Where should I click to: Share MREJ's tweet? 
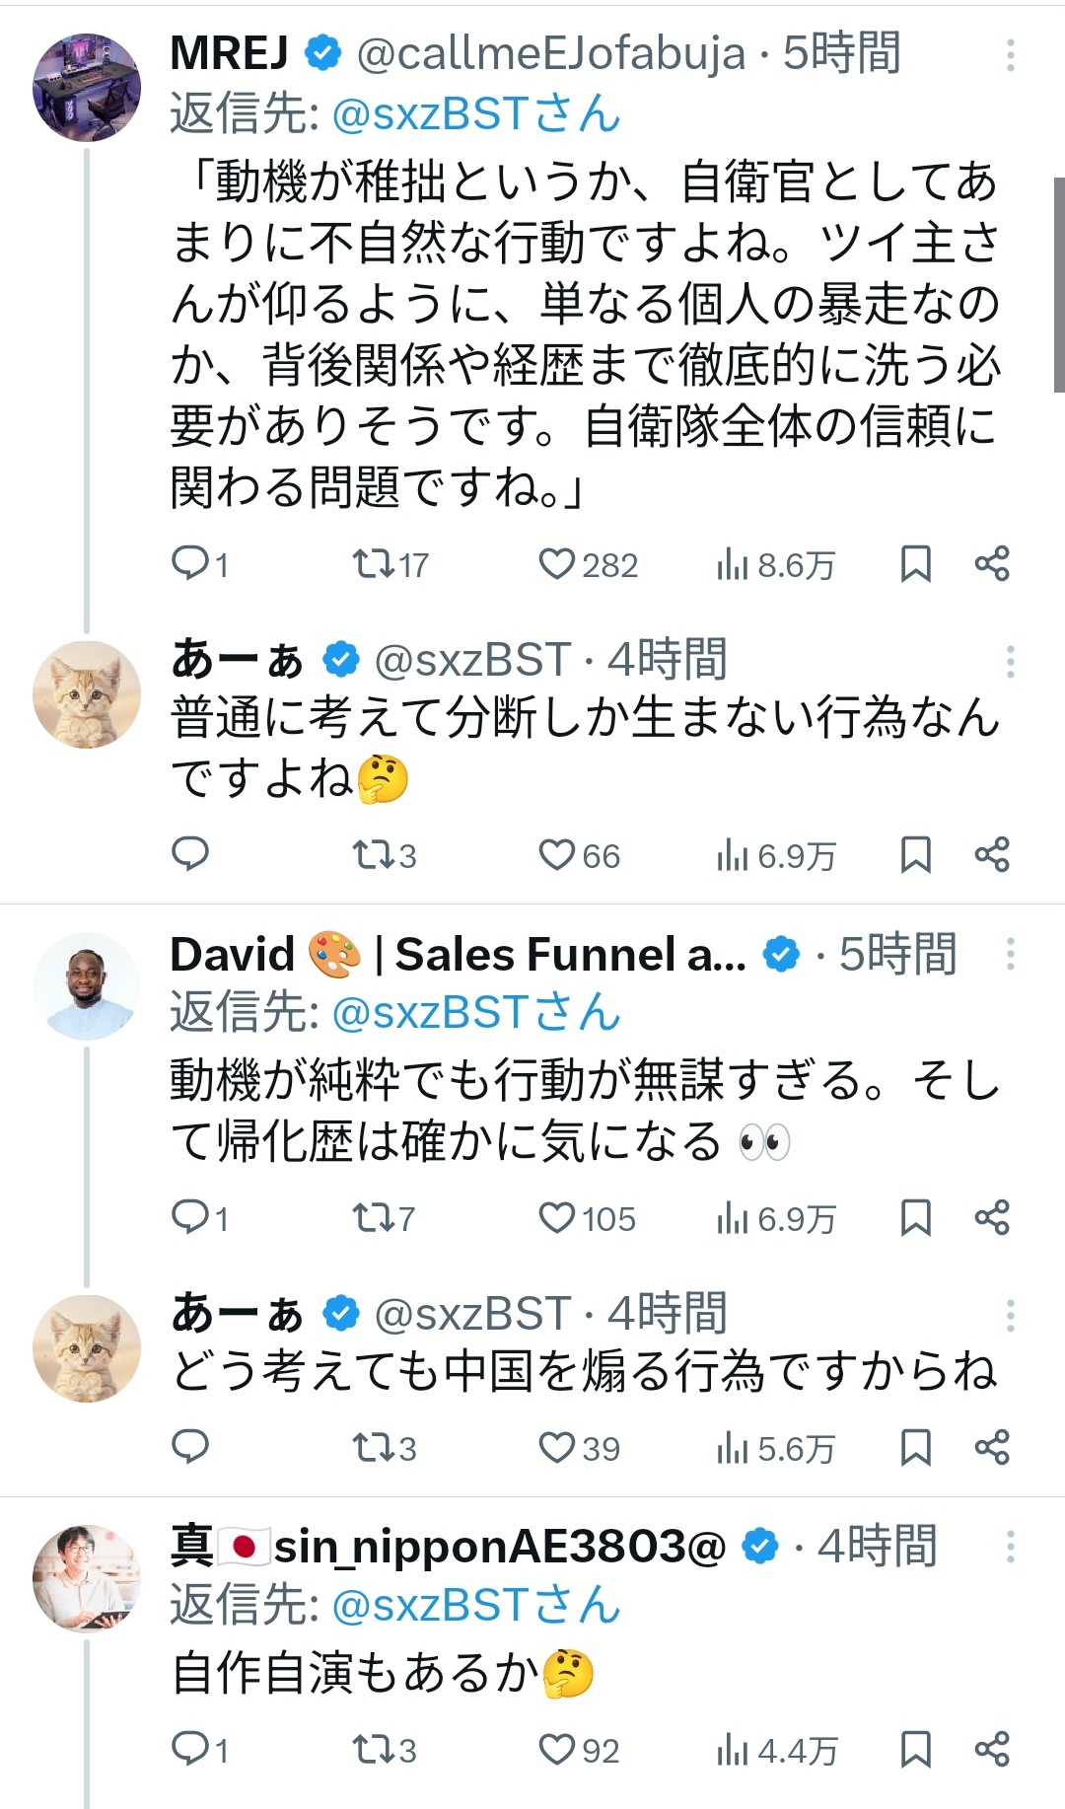(992, 563)
